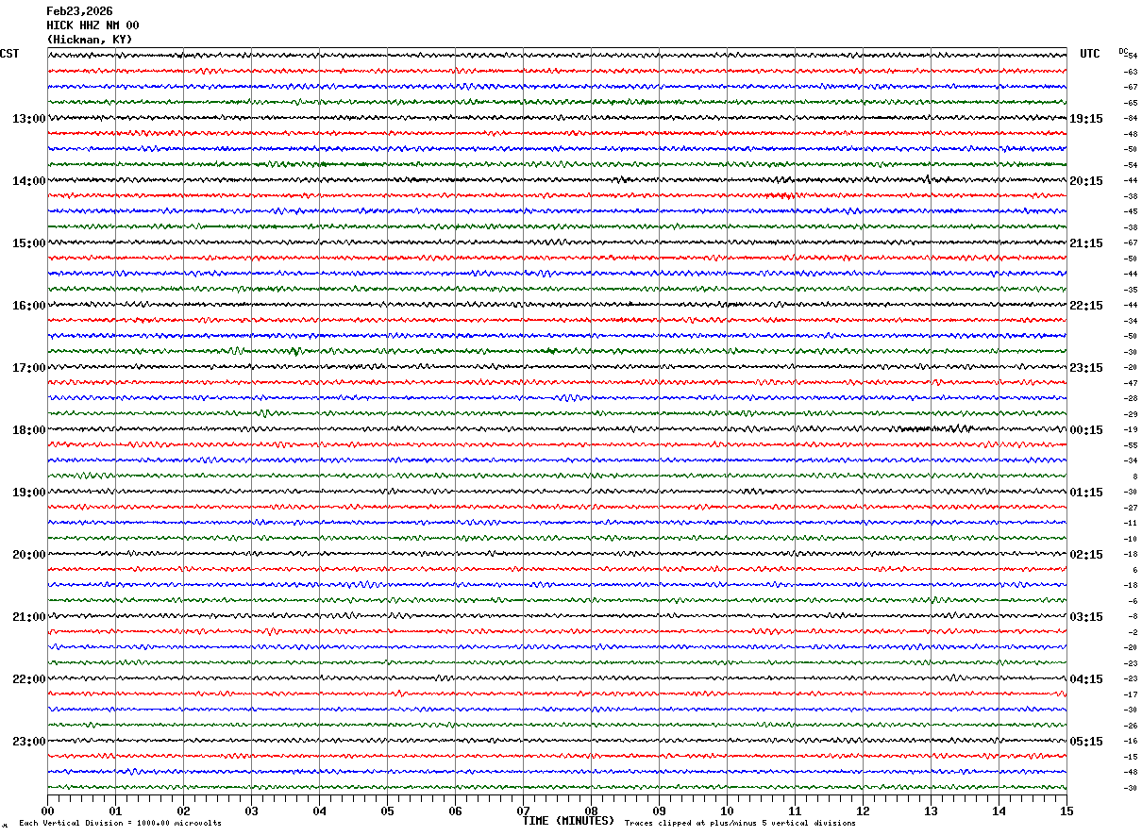Viewport: 1142px width, 836px height.
Task: Click the DC offset value -55
Action: click(x=1130, y=445)
